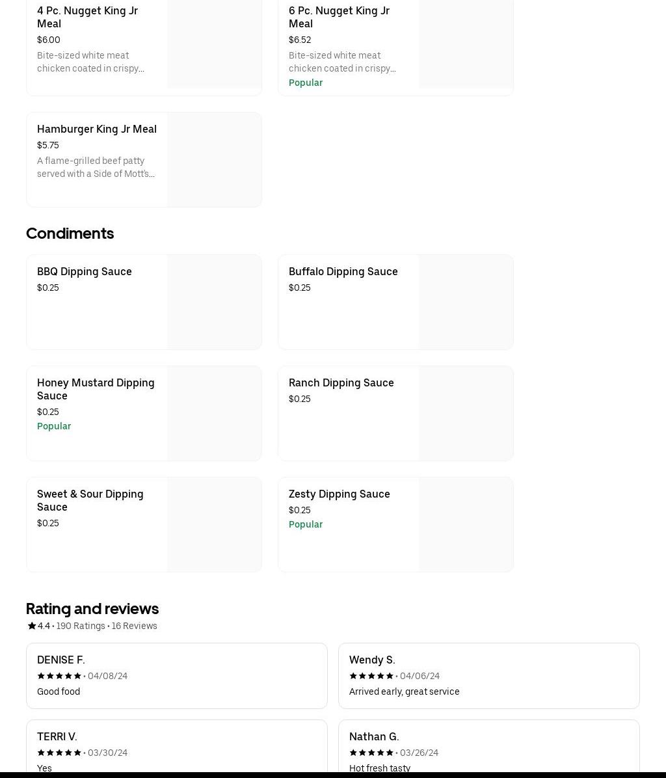This screenshot has width=666, height=778.
Task: Click the BBQ Dipping Sauce image placeholder
Action: [x=214, y=302]
